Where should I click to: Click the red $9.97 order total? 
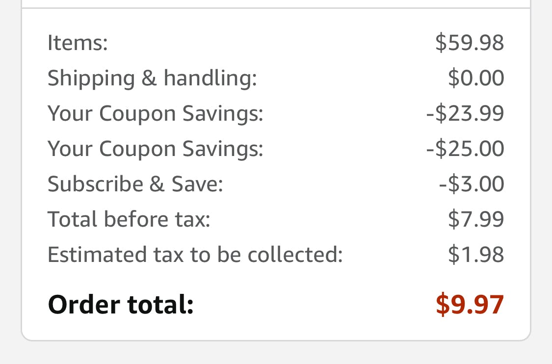(470, 305)
